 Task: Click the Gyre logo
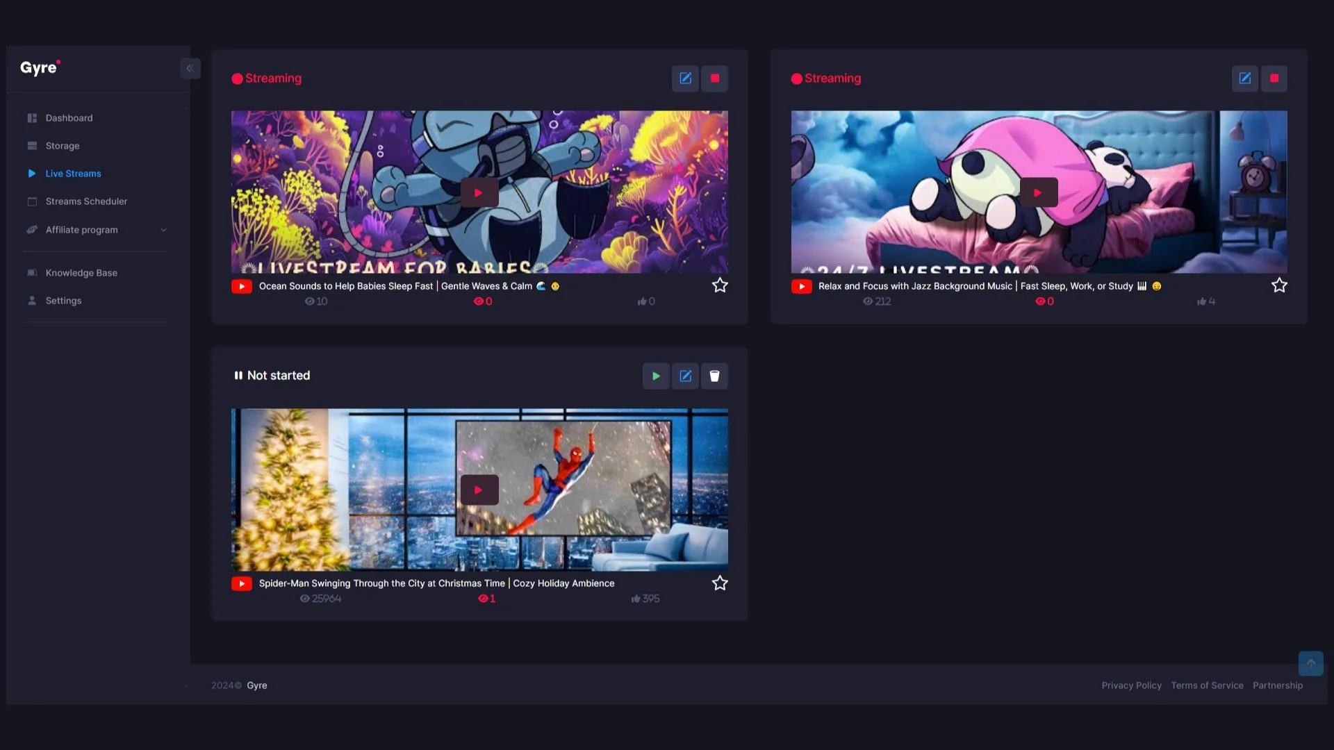[x=39, y=67]
